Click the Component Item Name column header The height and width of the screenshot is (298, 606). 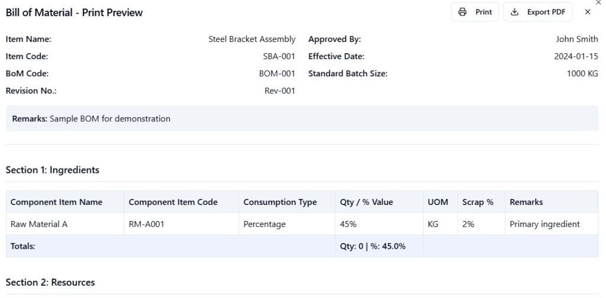tap(56, 202)
